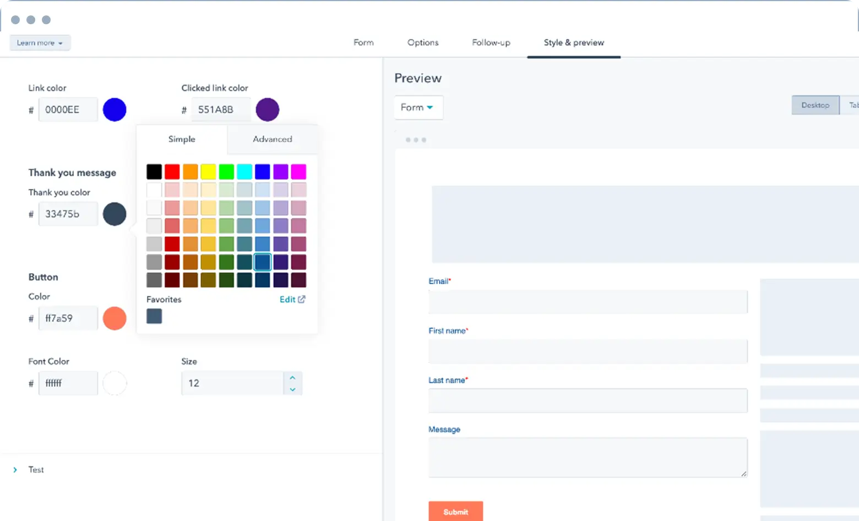Open the Thank you color dark swatch
Screen dimensions: 859x521
[115, 214]
